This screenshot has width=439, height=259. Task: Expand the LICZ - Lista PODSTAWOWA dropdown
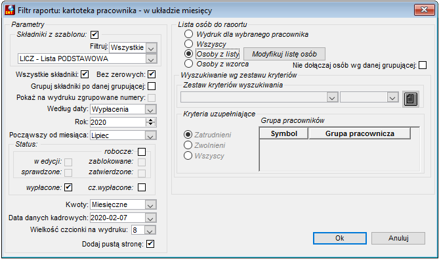point(151,59)
